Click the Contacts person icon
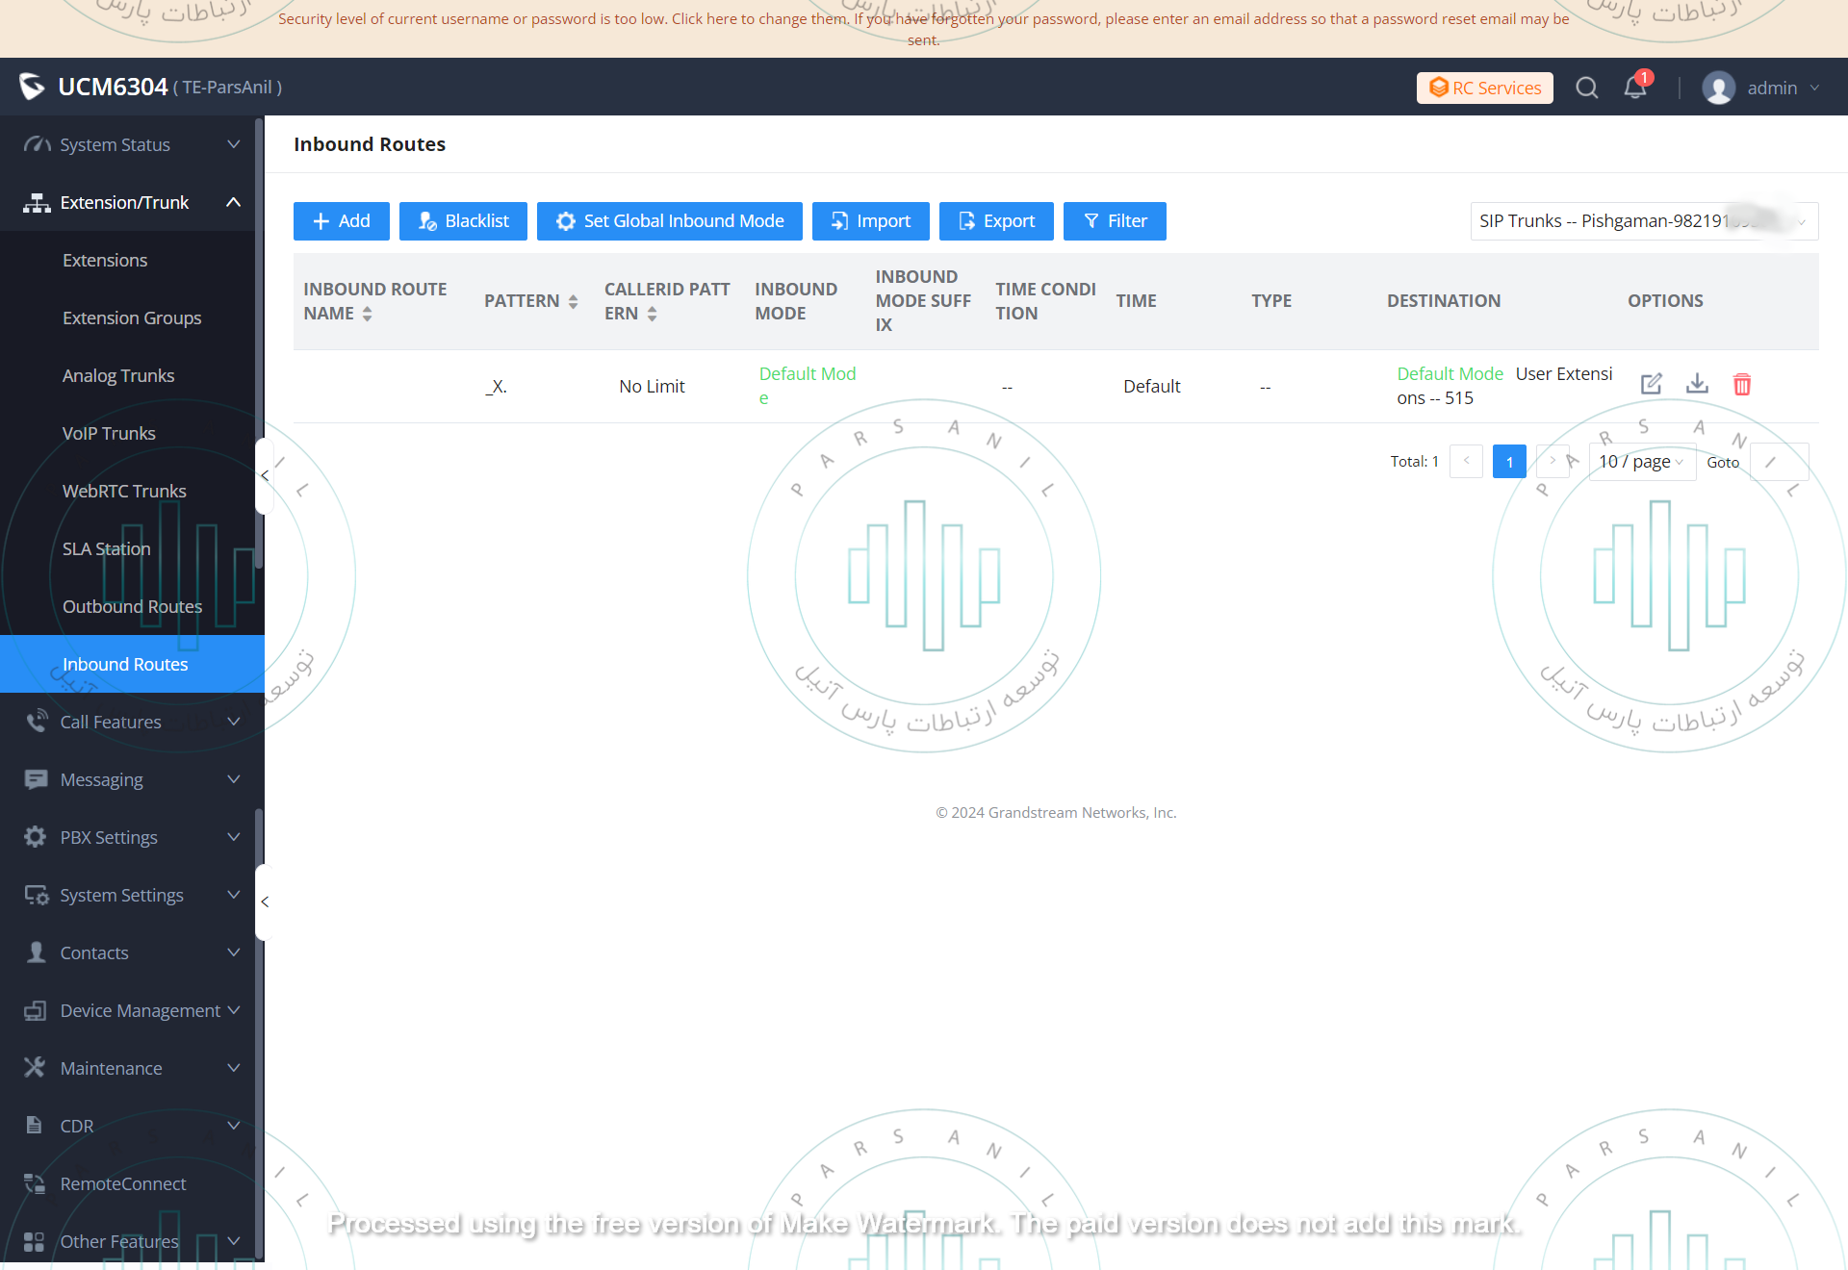The width and height of the screenshot is (1848, 1270). pyautogui.click(x=37, y=952)
